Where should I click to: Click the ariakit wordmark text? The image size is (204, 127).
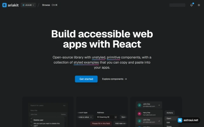13,5
